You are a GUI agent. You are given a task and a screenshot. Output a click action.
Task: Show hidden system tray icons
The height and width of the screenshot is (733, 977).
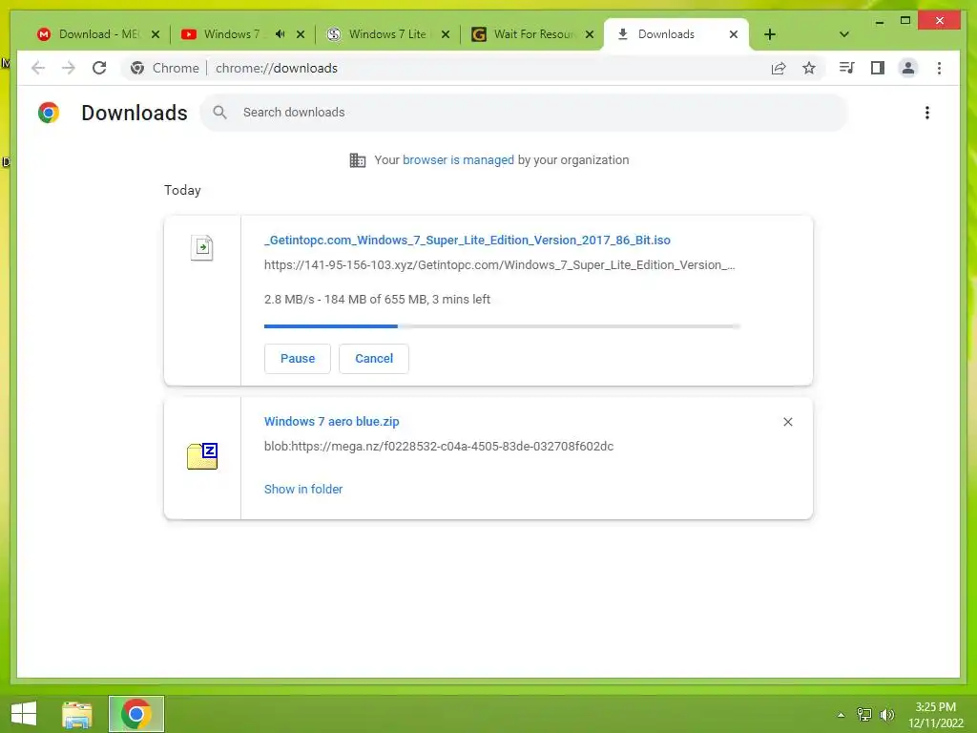point(842,714)
